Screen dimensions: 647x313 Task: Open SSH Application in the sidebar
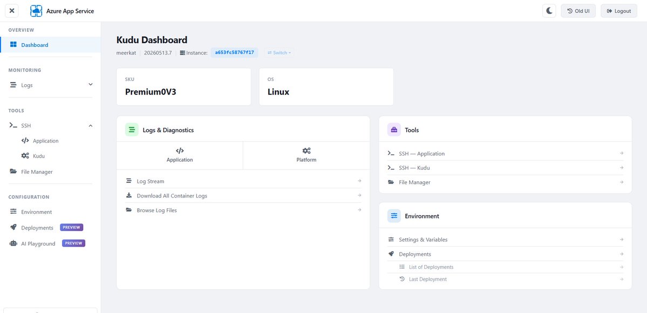pyautogui.click(x=45, y=141)
